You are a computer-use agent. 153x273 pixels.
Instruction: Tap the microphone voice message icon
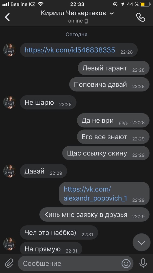point(143,263)
